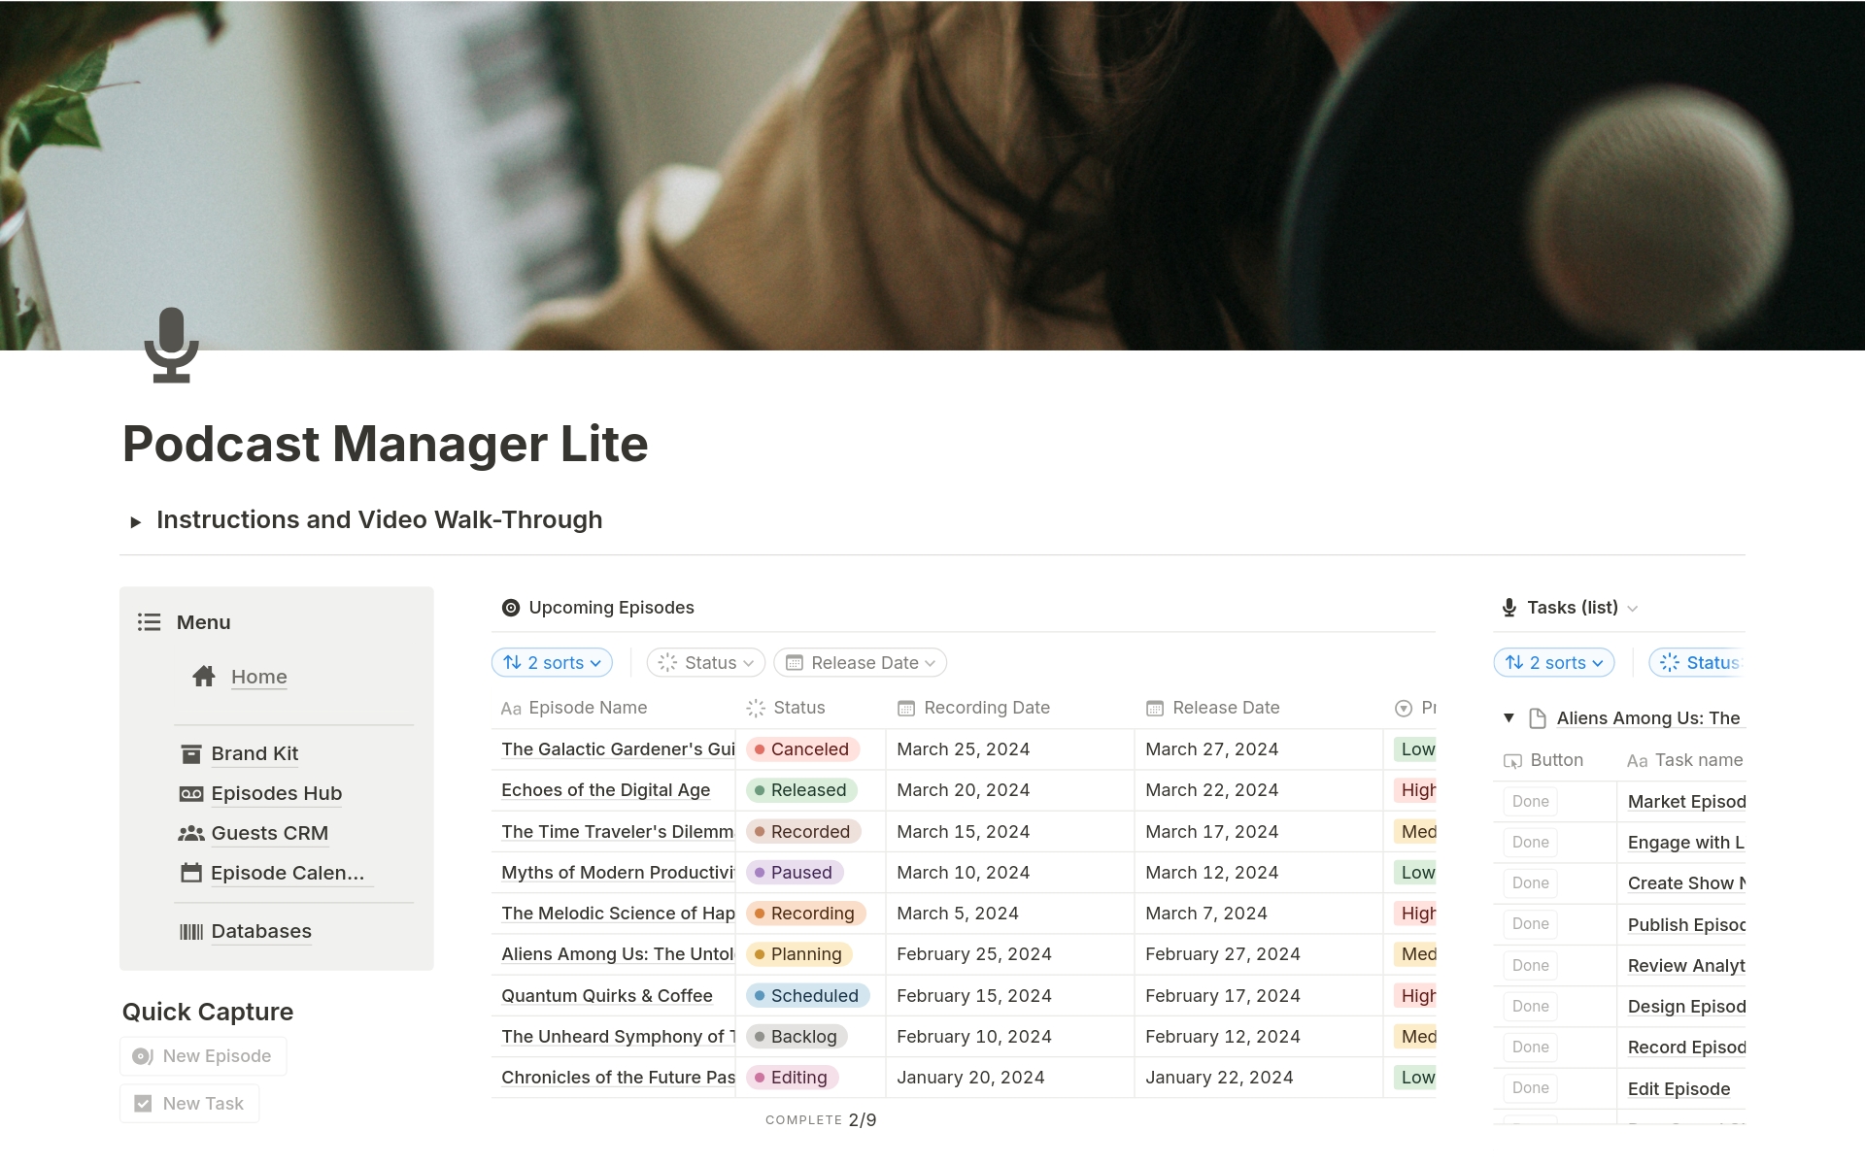Click the Home menu item
The width and height of the screenshot is (1865, 1164).
coord(260,675)
